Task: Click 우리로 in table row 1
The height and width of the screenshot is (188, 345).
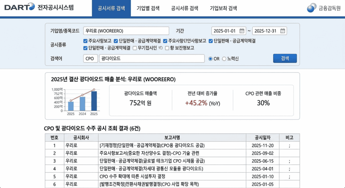Action: coord(71,145)
